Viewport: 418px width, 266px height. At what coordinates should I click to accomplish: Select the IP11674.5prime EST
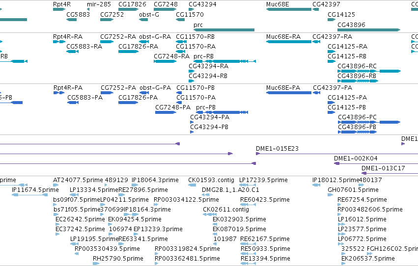pos(29,195)
